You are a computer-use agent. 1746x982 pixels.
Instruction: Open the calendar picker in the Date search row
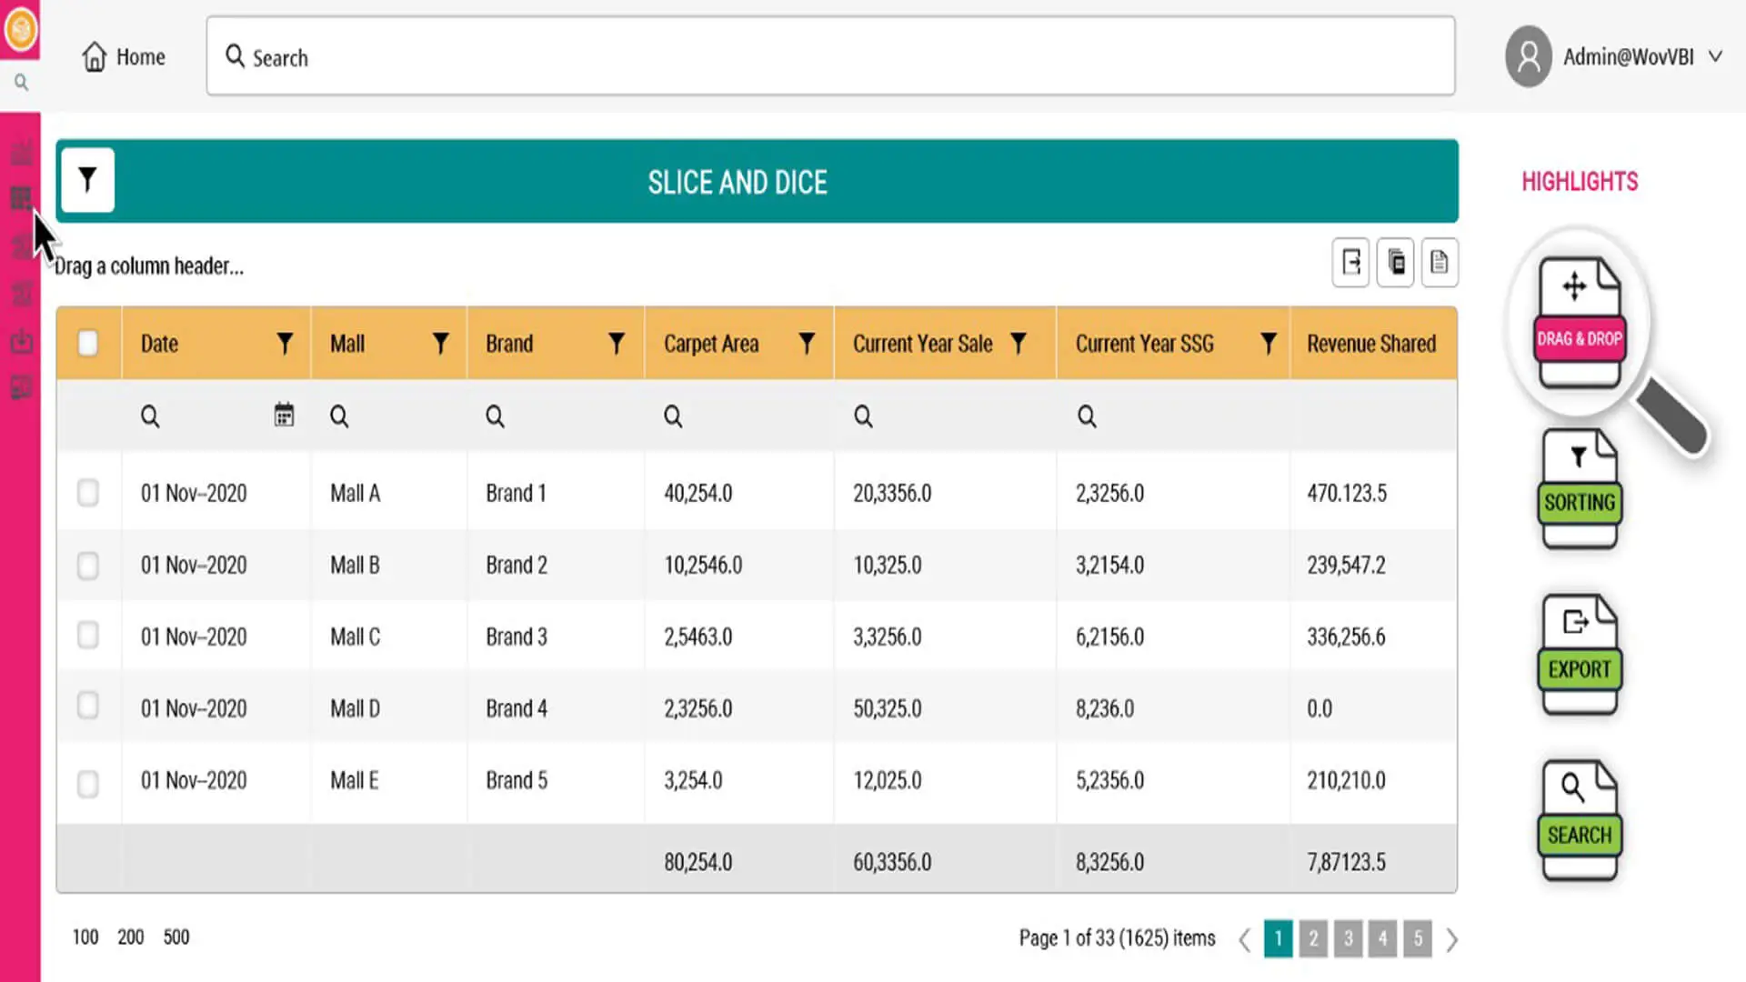coord(284,415)
